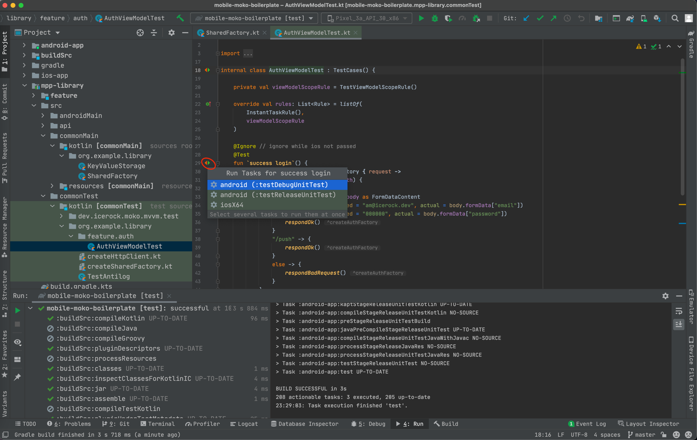Collapse the commonTest folder

[x=43, y=196]
